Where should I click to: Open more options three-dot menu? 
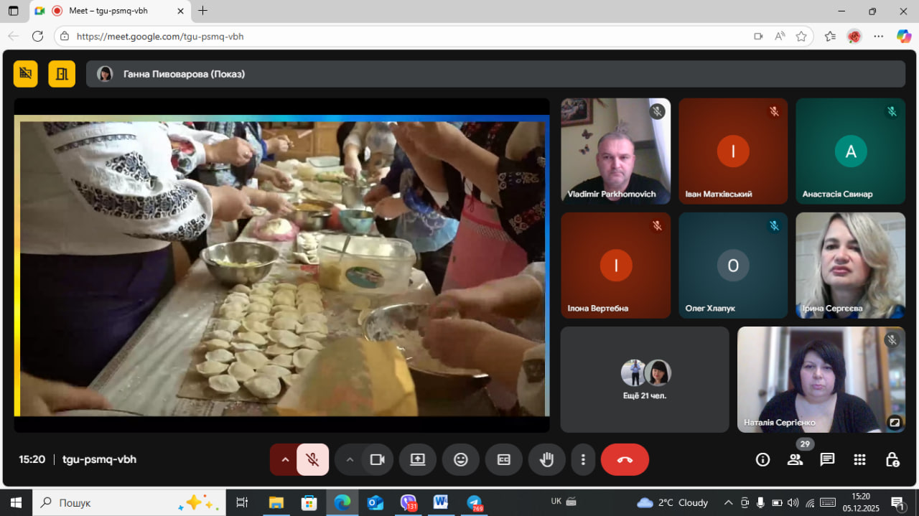[583, 460]
